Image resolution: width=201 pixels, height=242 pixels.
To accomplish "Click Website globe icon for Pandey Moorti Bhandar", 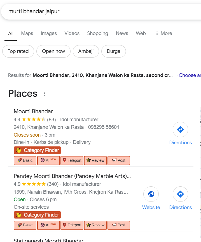I will [x=151, y=194].
